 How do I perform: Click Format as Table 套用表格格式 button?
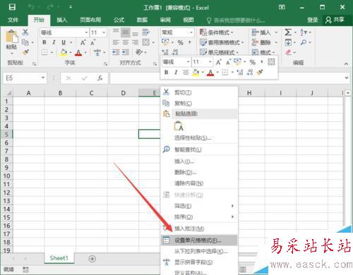coord(222,42)
